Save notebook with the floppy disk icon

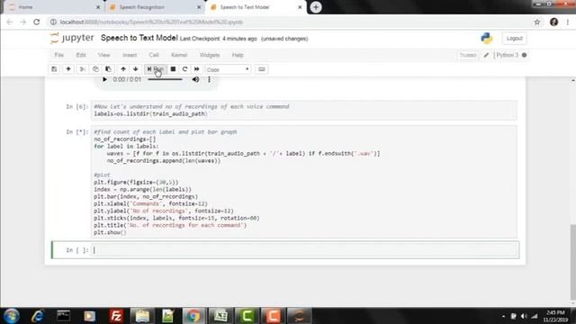pos(54,69)
